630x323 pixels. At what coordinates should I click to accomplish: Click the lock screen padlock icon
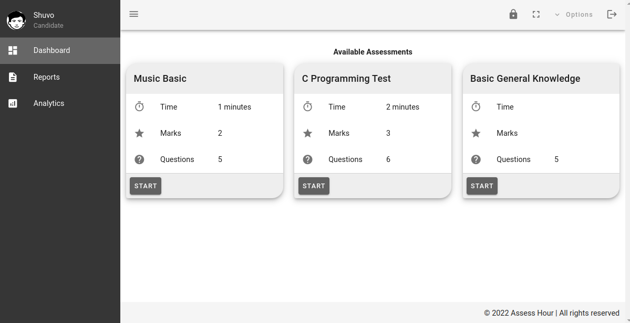(x=513, y=14)
